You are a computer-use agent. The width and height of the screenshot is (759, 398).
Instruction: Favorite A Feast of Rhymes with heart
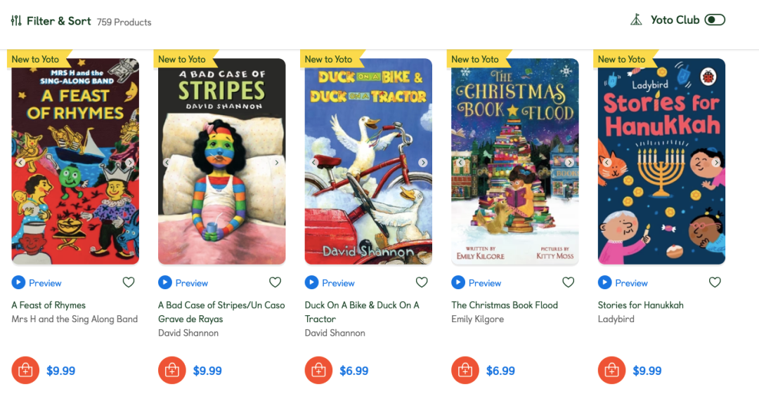(x=129, y=282)
